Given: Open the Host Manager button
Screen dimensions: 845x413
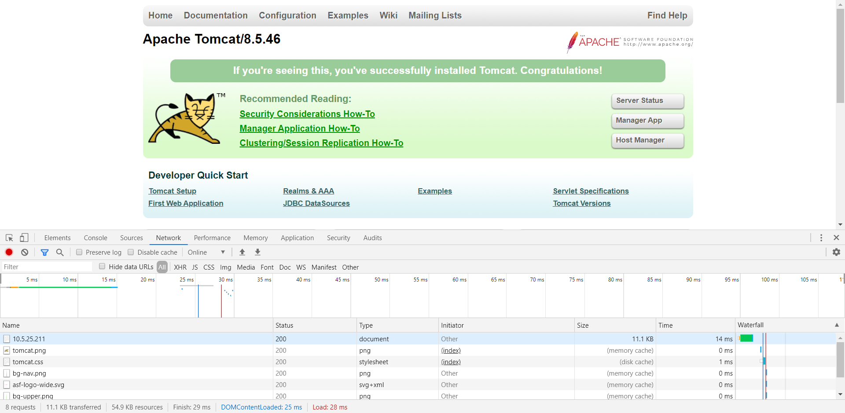Looking at the screenshot, I should tap(647, 140).
